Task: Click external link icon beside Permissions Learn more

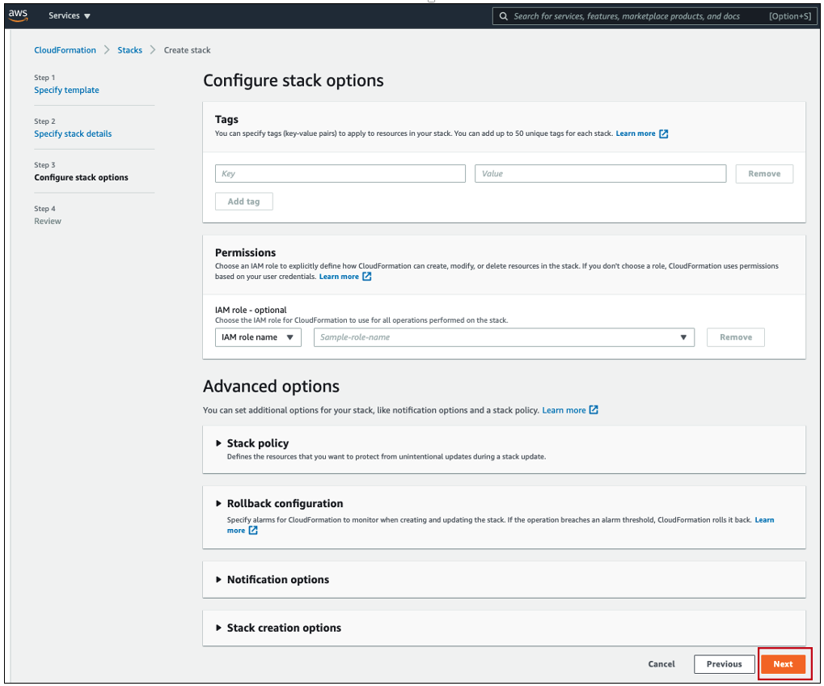Action: 367,277
